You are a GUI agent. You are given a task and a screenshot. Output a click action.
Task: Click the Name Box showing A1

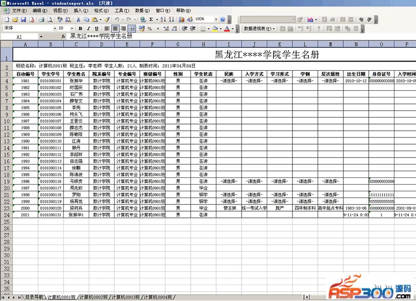(19, 37)
